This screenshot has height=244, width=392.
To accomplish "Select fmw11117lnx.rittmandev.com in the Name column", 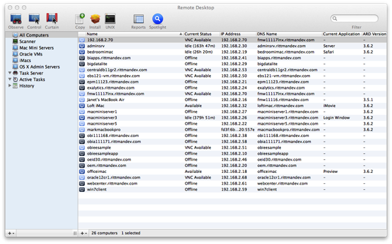I will (x=116, y=94).
